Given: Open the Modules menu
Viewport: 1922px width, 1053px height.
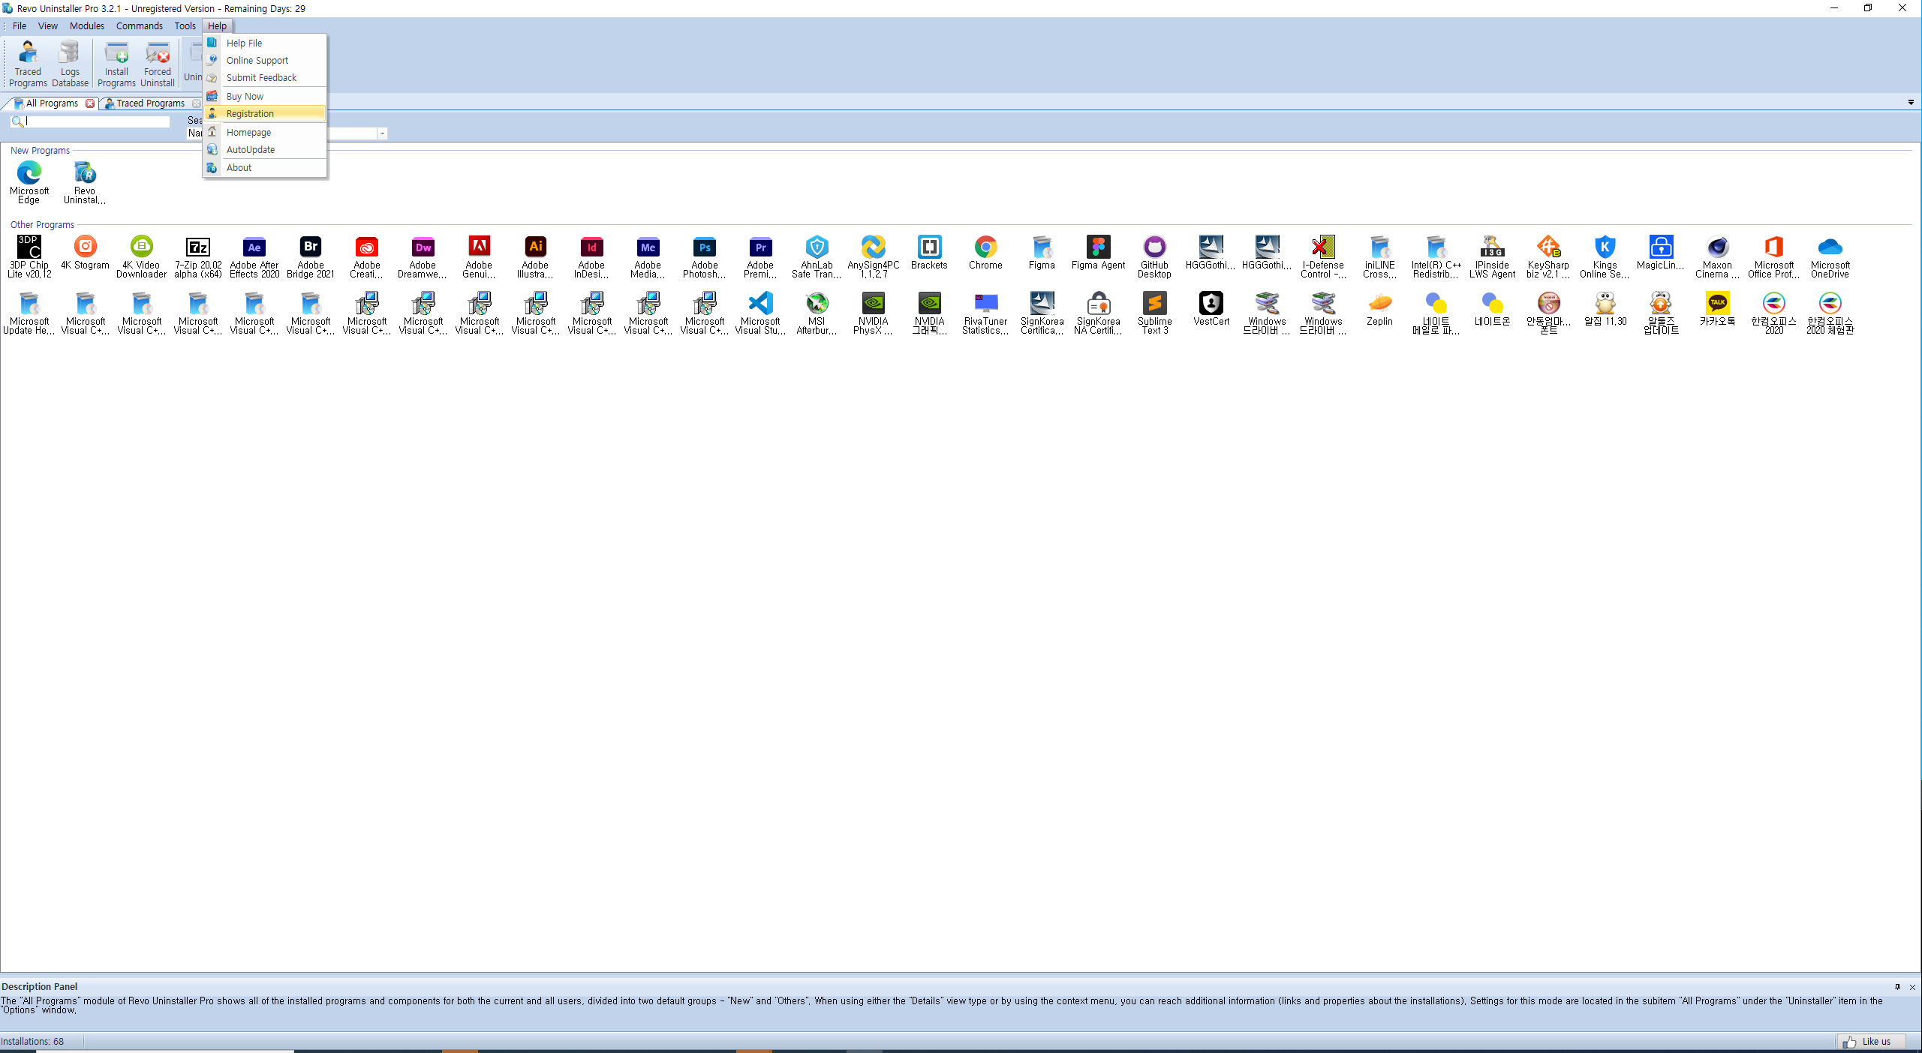Looking at the screenshot, I should click(87, 25).
